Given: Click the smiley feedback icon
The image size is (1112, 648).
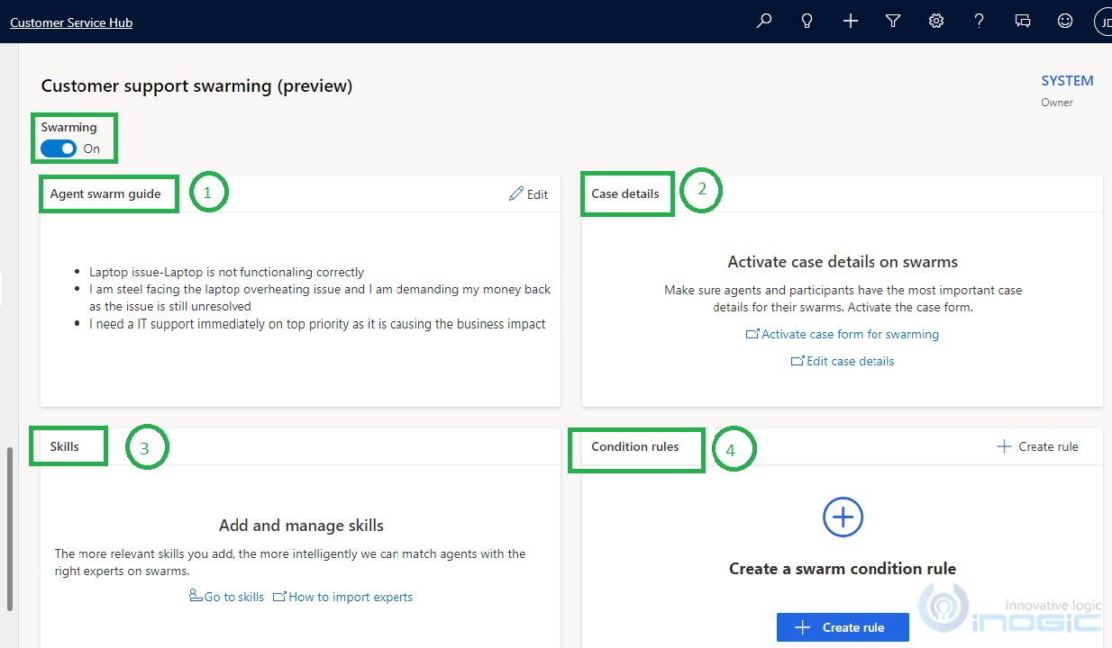Looking at the screenshot, I should [x=1065, y=21].
